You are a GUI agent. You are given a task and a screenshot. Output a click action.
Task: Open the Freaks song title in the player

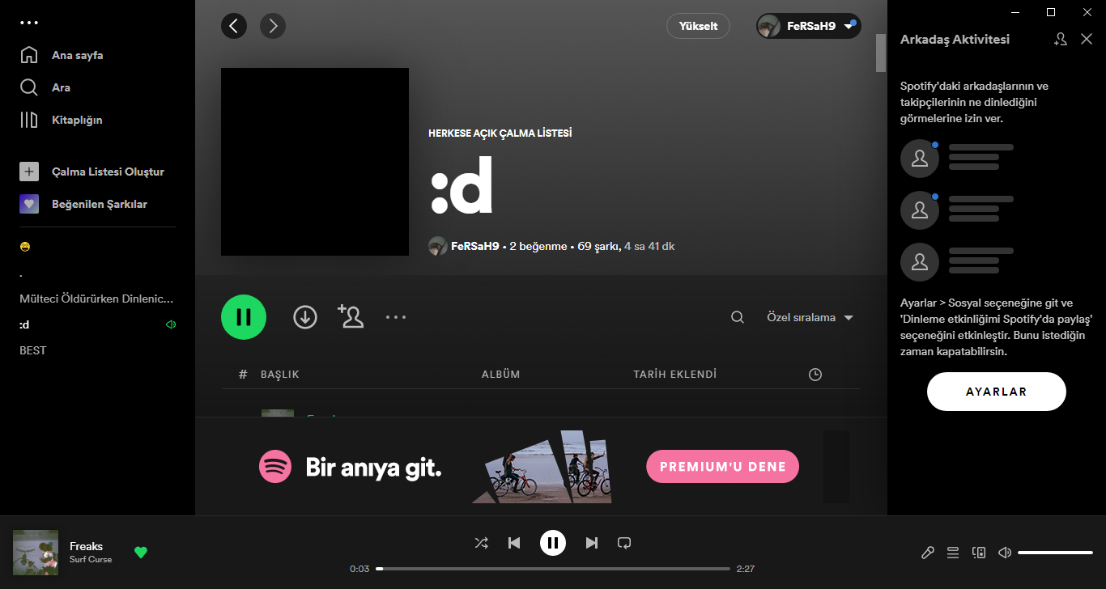click(86, 546)
